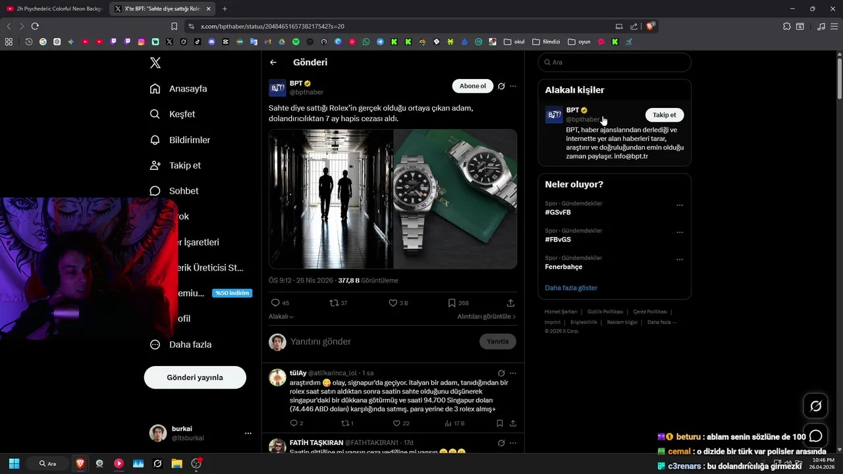Open the #GSvFB trending topic

click(558, 213)
